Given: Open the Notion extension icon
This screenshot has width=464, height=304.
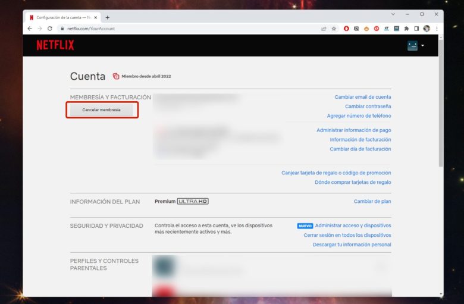Looking at the screenshot, I should [356, 29].
